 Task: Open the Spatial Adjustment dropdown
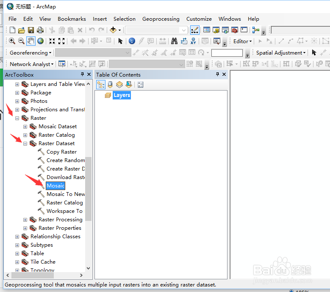281,53
